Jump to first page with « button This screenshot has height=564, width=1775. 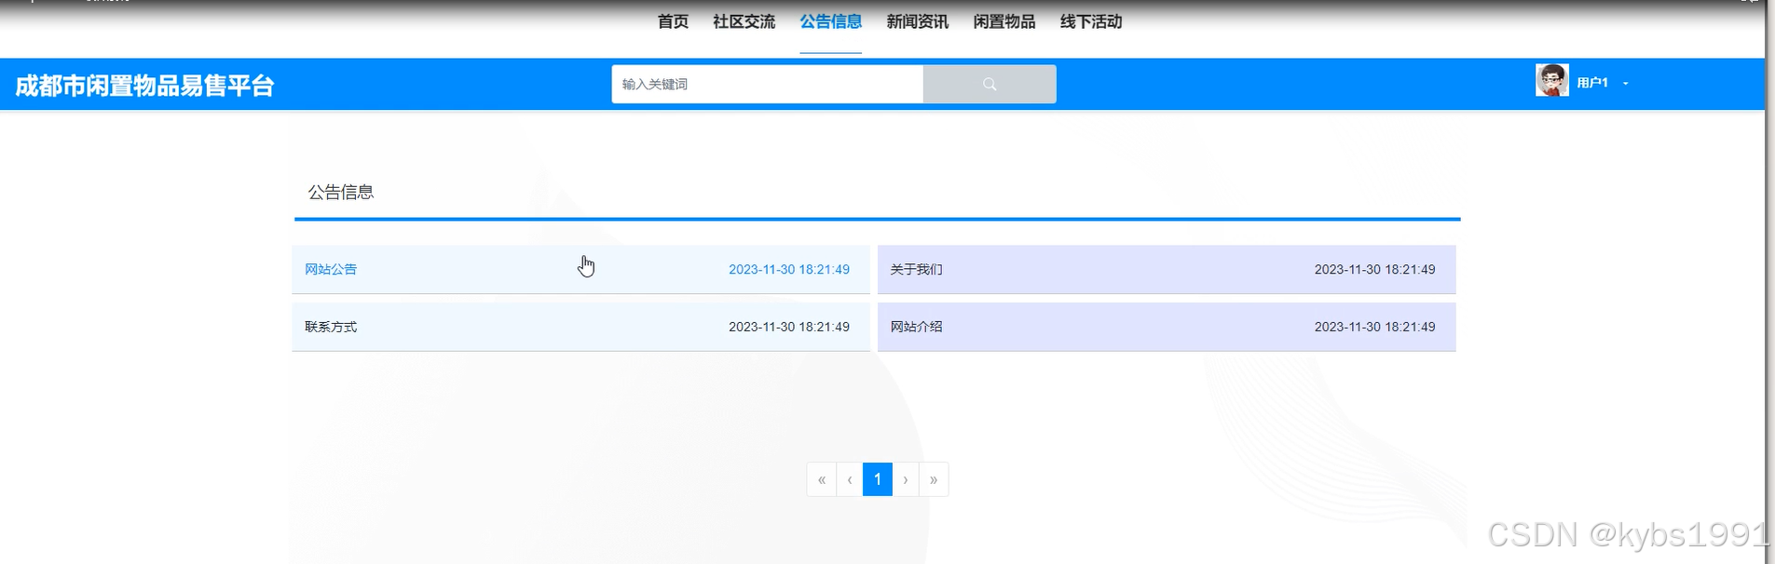click(822, 479)
